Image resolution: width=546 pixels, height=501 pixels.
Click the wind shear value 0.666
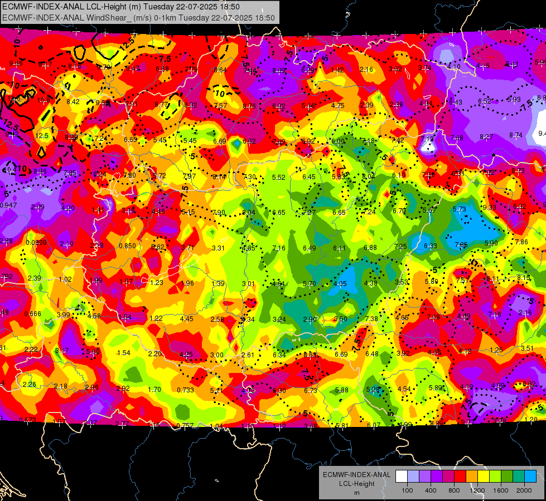[x=32, y=313]
